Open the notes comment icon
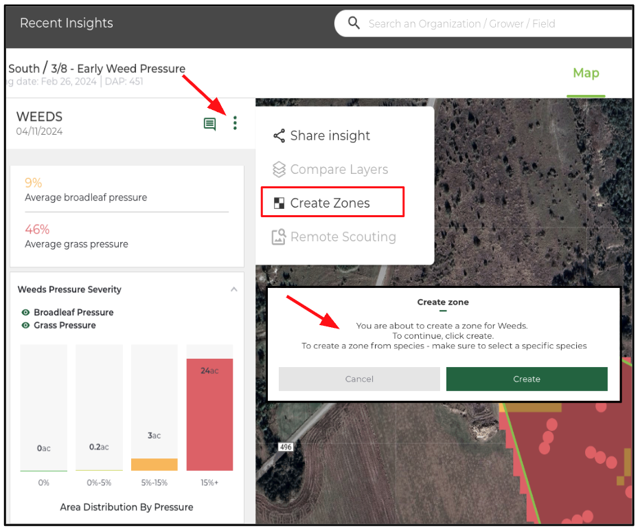Screen dimensions: 640x532 pos(209,124)
